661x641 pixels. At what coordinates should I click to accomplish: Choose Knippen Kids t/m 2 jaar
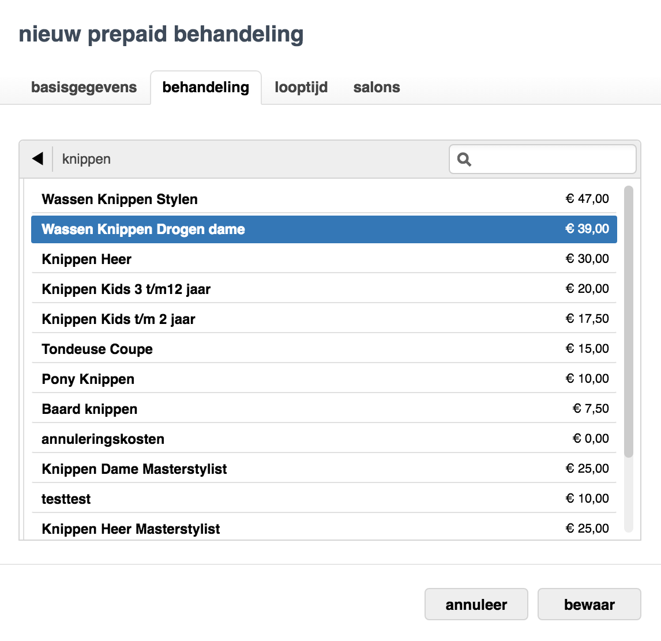(324, 319)
